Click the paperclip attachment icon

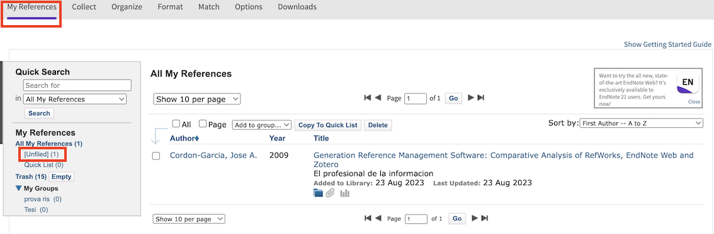(x=330, y=193)
